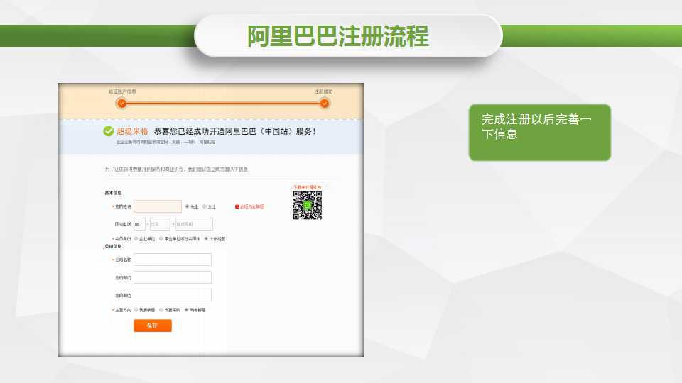Viewport: 682px width, 383px height.
Task: Click the department input field
Action: point(173,277)
